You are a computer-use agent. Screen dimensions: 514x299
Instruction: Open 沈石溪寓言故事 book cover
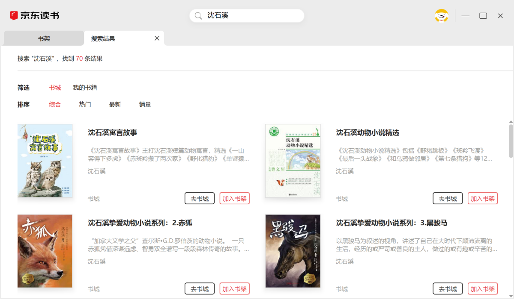[x=45, y=161]
